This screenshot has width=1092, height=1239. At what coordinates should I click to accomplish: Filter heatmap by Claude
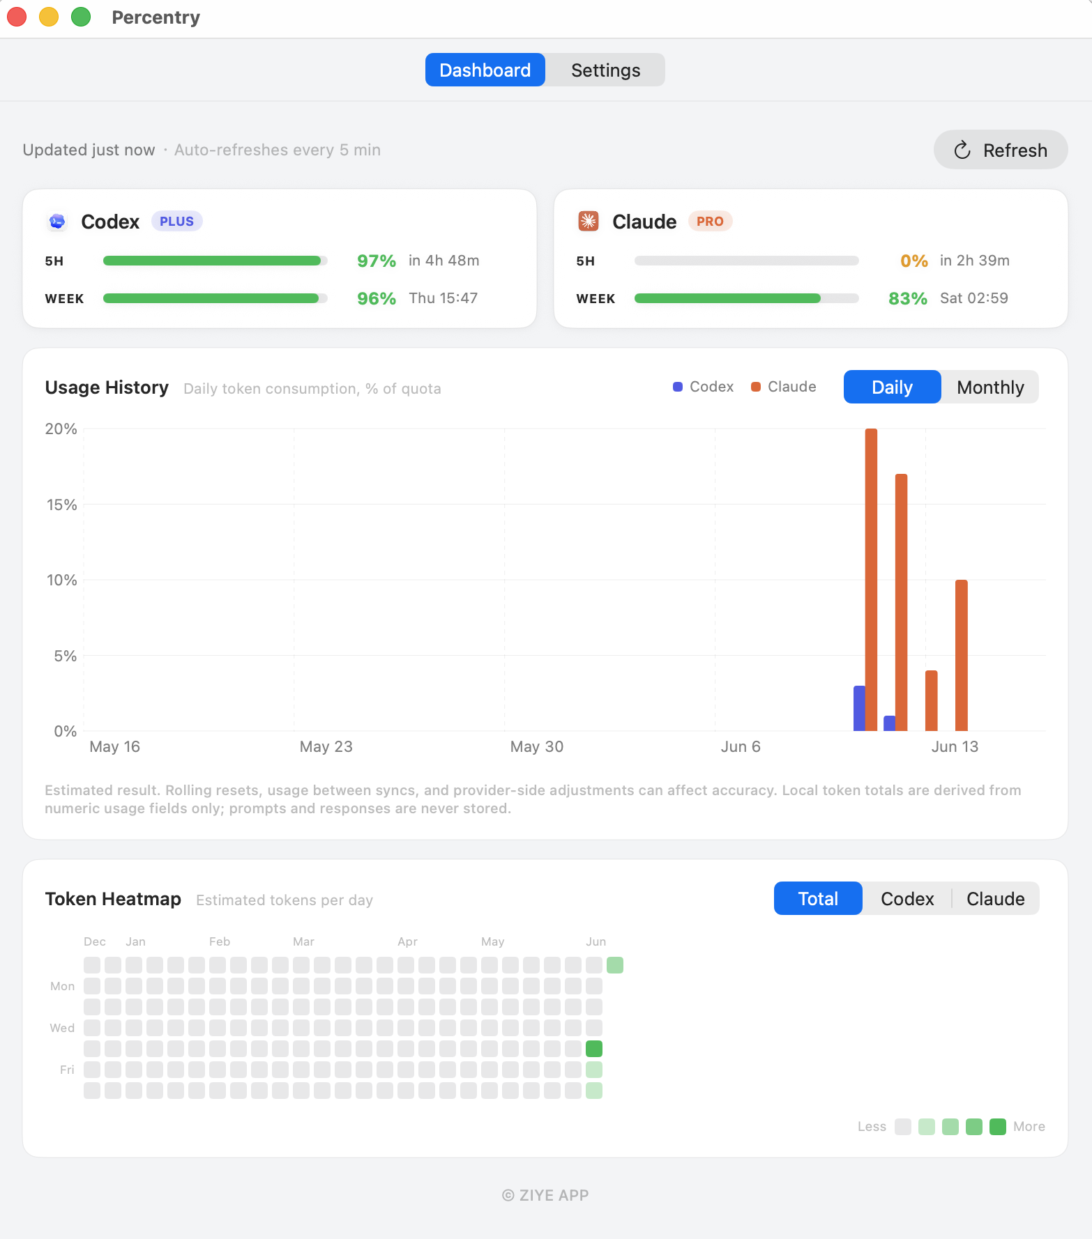[995, 898]
